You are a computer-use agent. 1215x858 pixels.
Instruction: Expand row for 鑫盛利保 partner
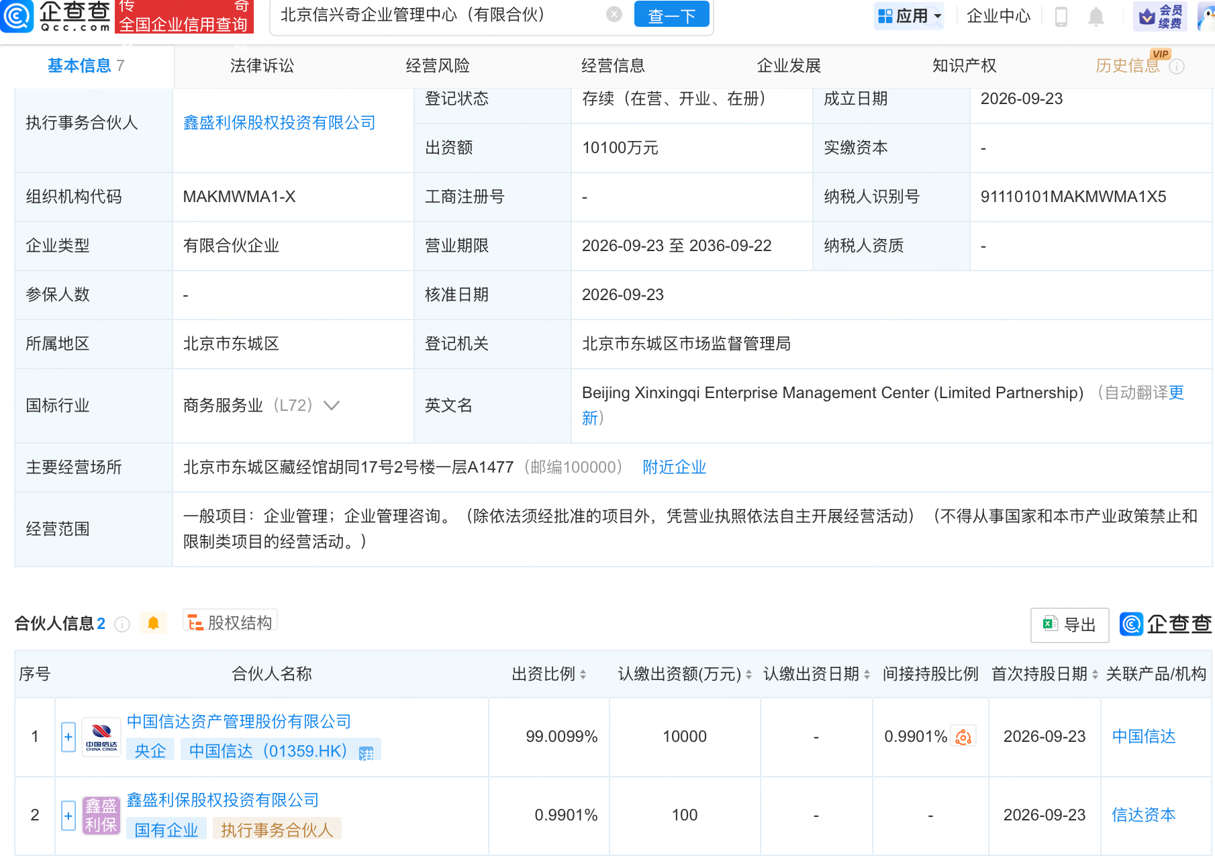pyautogui.click(x=68, y=816)
